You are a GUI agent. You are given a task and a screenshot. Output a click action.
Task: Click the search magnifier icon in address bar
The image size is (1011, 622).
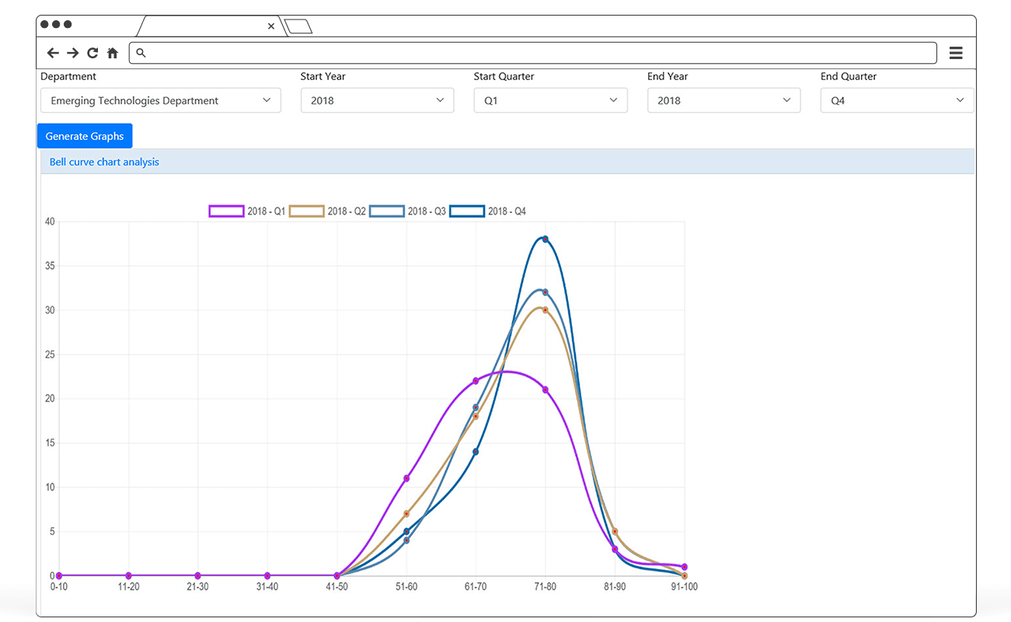point(141,53)
